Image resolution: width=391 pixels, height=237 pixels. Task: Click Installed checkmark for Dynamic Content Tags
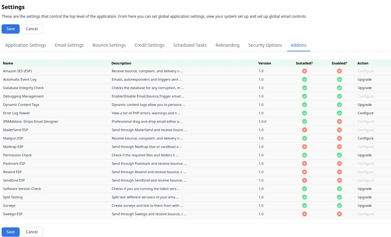[x=305, y=105]
